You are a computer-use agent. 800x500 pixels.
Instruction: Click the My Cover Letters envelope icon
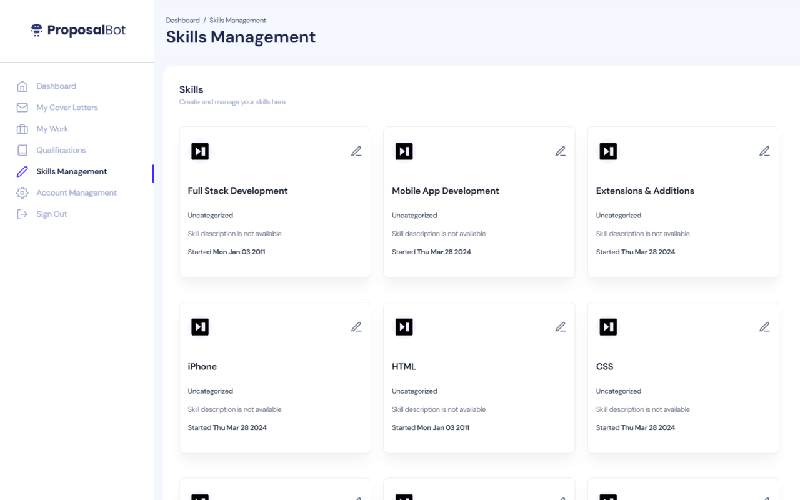22,107
